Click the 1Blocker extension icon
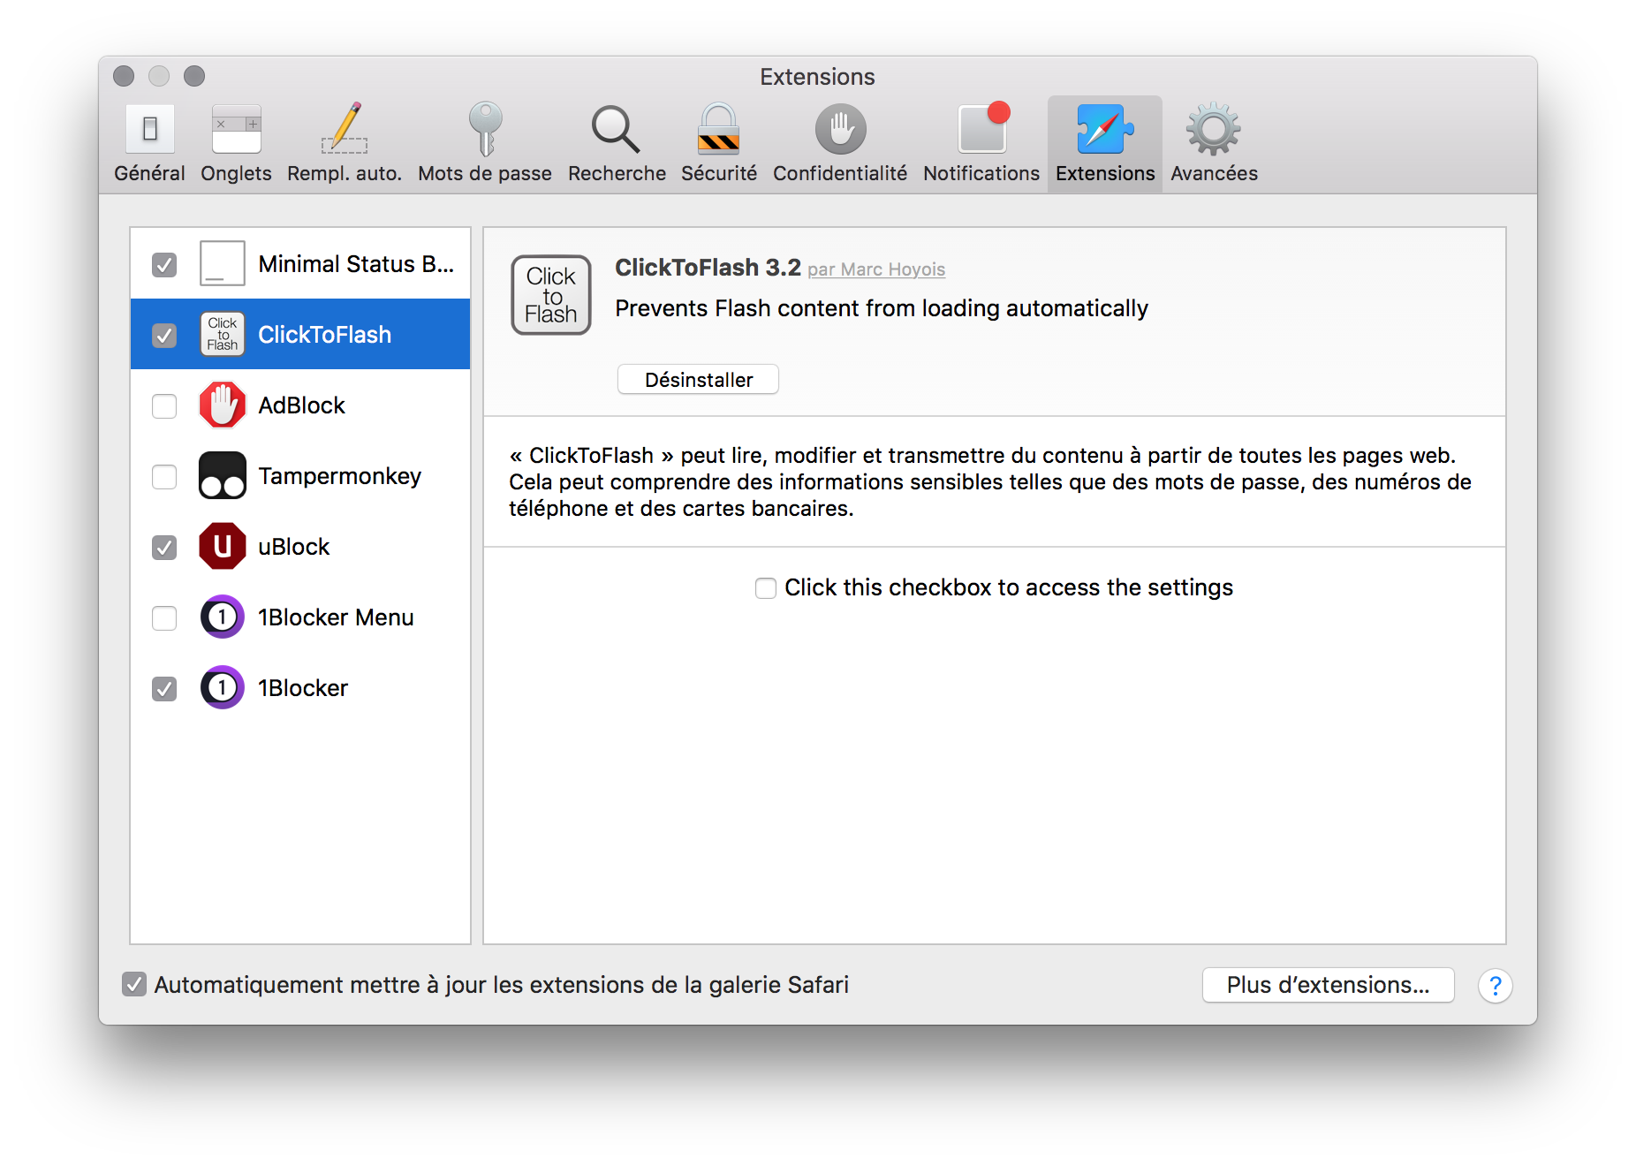Image resolution: width=1636 pixels, height=1166 pixels. [223, 687]
